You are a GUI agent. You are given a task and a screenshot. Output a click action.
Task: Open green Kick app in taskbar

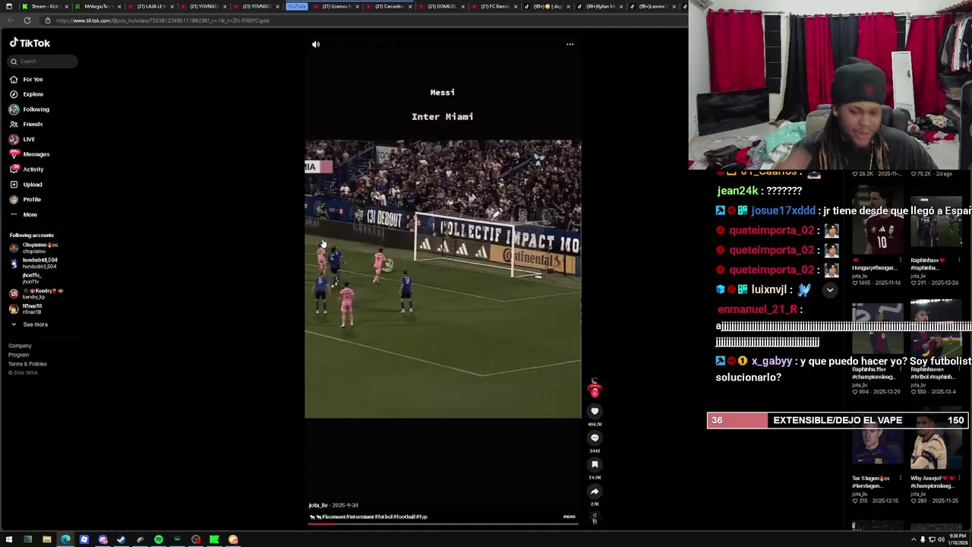click(214, 539)
